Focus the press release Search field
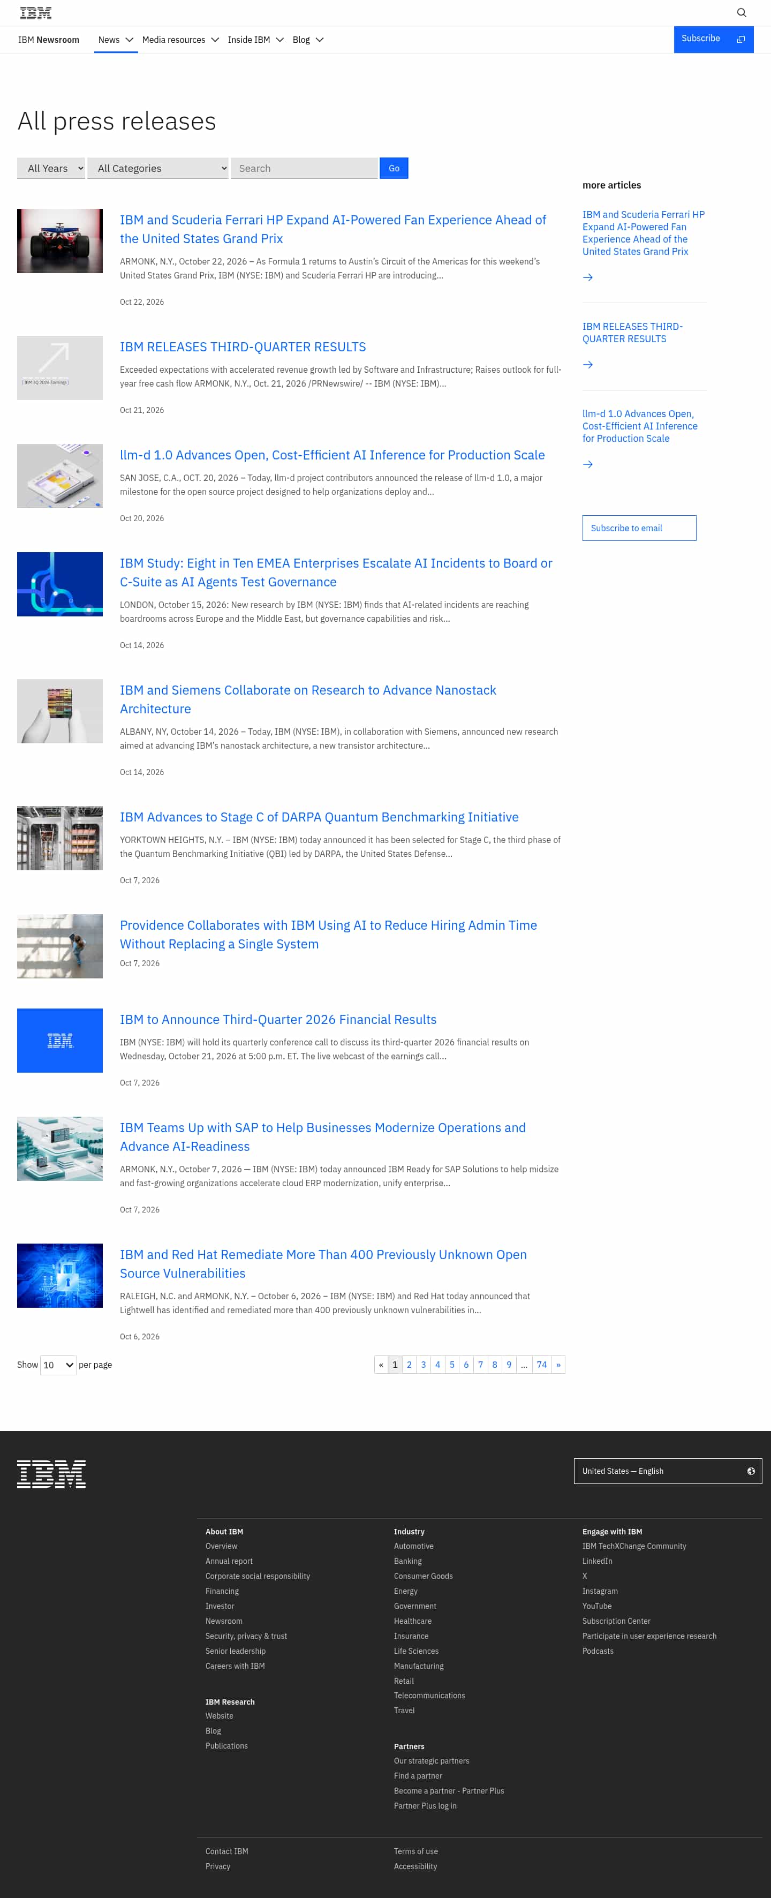Viewport: 771px width, 1898px height. (x=304, y=168)
